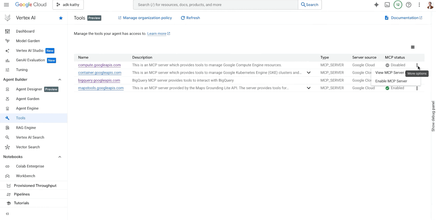Select View MCP Server menu entry

coord(390,73)
